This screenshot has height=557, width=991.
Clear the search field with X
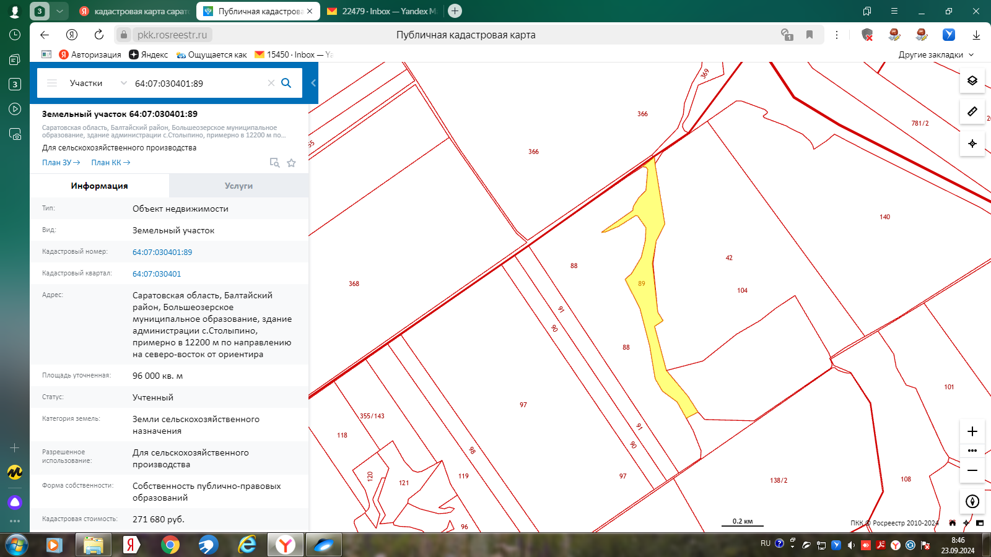271,83
